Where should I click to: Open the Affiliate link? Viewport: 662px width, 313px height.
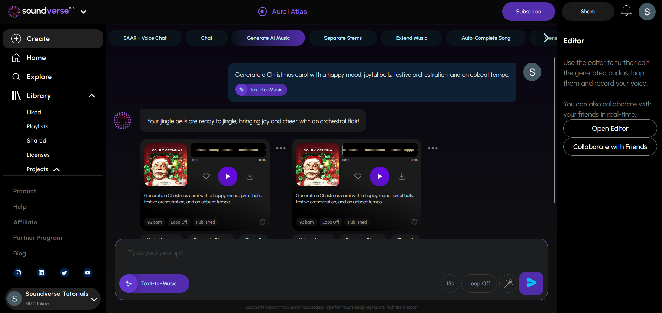click(25, 222)
